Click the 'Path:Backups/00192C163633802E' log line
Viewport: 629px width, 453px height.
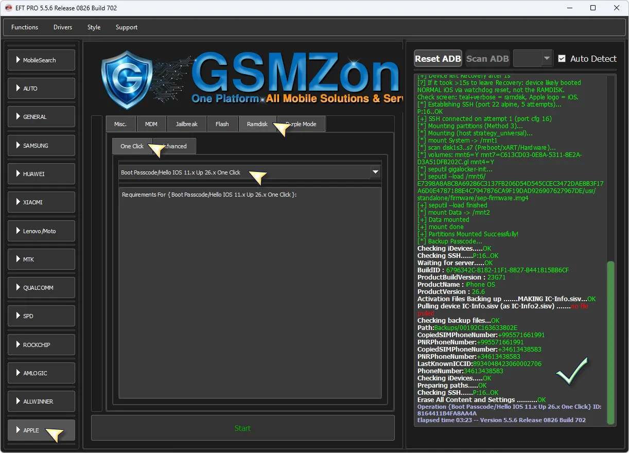[467, 328]
